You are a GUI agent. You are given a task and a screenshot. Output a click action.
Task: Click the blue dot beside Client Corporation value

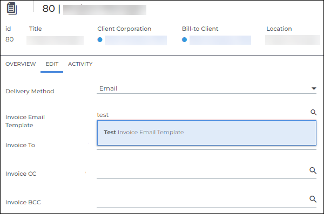(100, 40)
